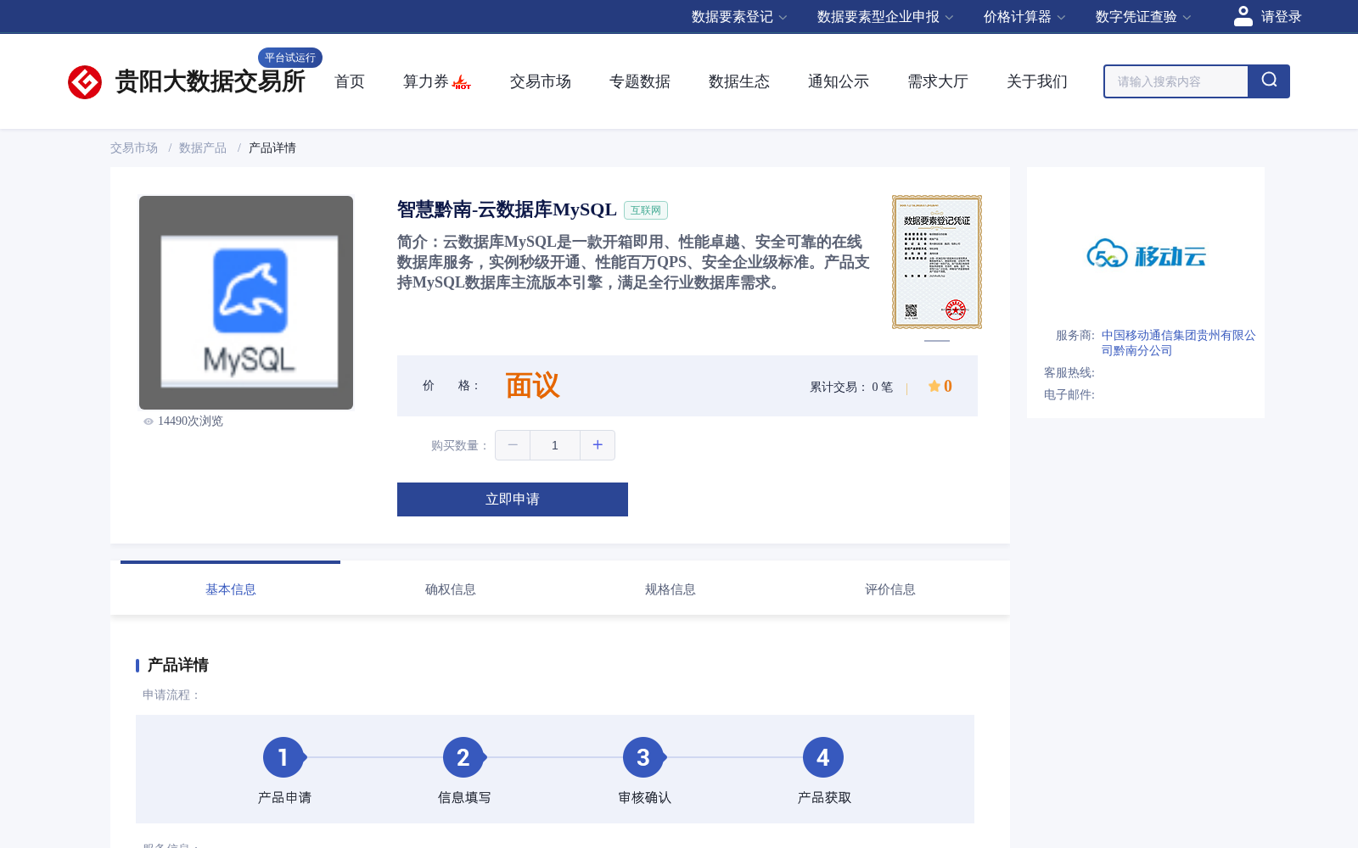The image size is (1358, 848).
Task: Click the Guiyang Big Data Exchange logo icon
Action: point(85,82)
